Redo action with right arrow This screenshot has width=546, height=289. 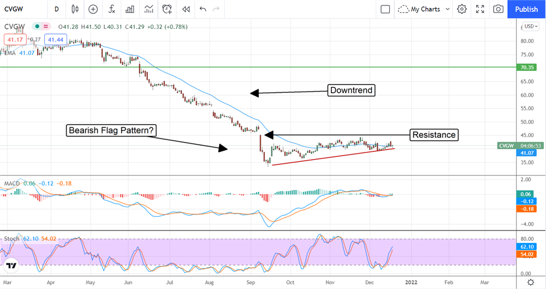pyautogui.click(x=216, y=9)
